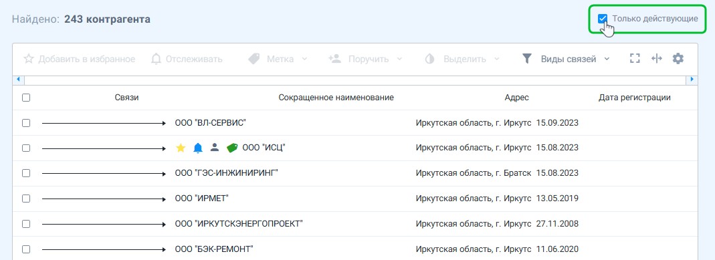Open ООО "ИСЦ" company name
Screen dimensions: 715x260
[x=264, y=148]
